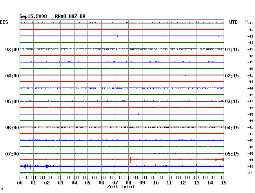Viewport: 255px width, 193px height.
Task: Click minute '10' on the Zeit axis
Action: pyautogui.click(x=156, y=183)
